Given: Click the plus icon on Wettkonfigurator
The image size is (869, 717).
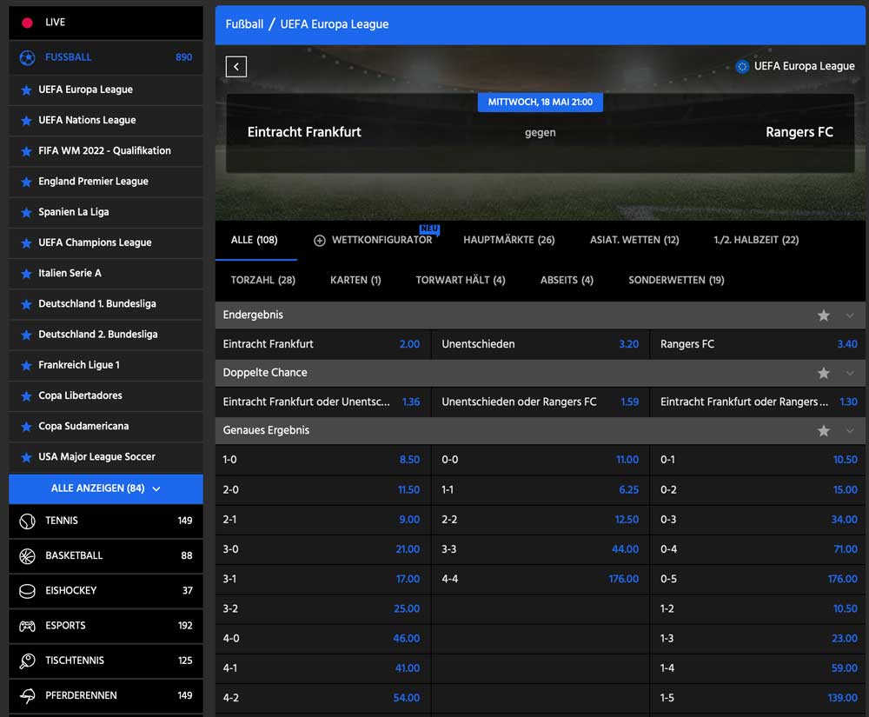Looking at the screenshot, I should pos(320,241).
